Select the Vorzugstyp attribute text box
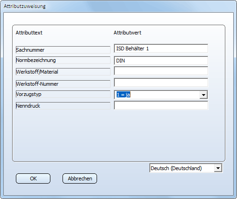The image size is (237, 199). coord(63,94)
